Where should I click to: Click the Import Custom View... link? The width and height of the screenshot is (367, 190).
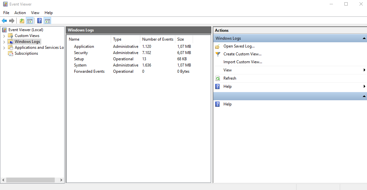tap(242, 62)
